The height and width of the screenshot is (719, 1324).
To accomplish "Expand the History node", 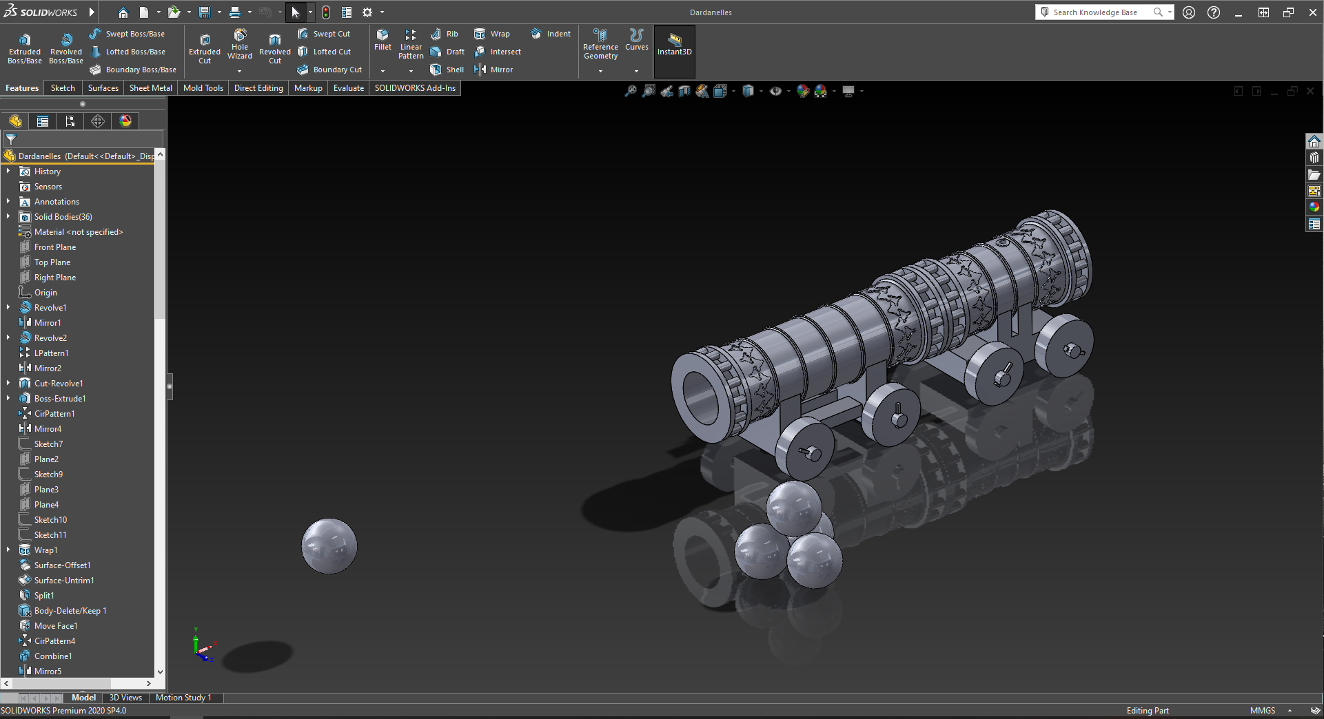I will click(x=8, y=171).
